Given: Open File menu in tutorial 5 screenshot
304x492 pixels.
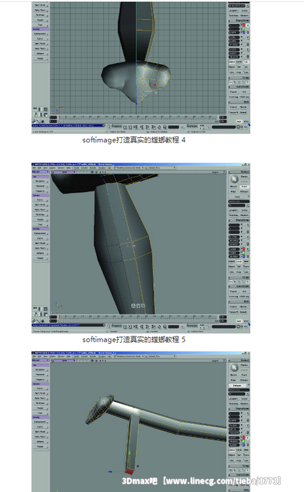Looking at the screenshot, I should [33, 168].
